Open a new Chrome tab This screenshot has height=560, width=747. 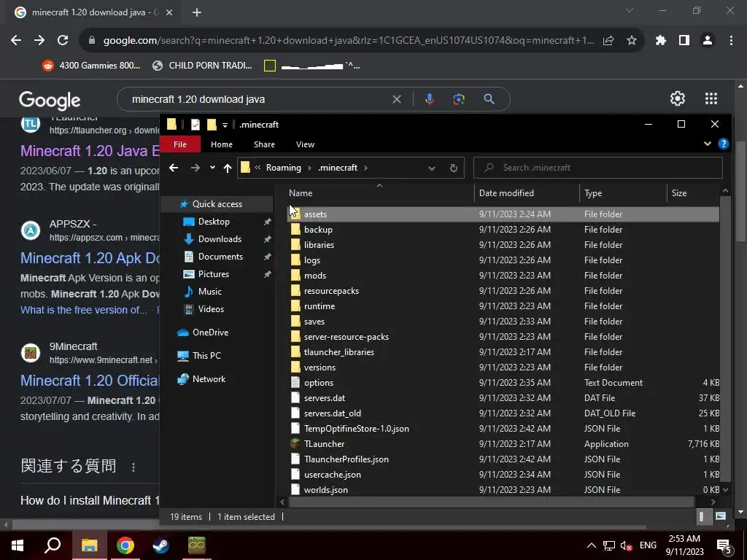click(197, 12)
